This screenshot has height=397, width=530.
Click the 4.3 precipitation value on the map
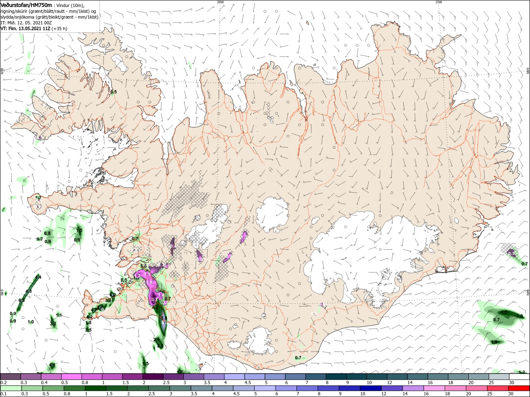point(29,292)
